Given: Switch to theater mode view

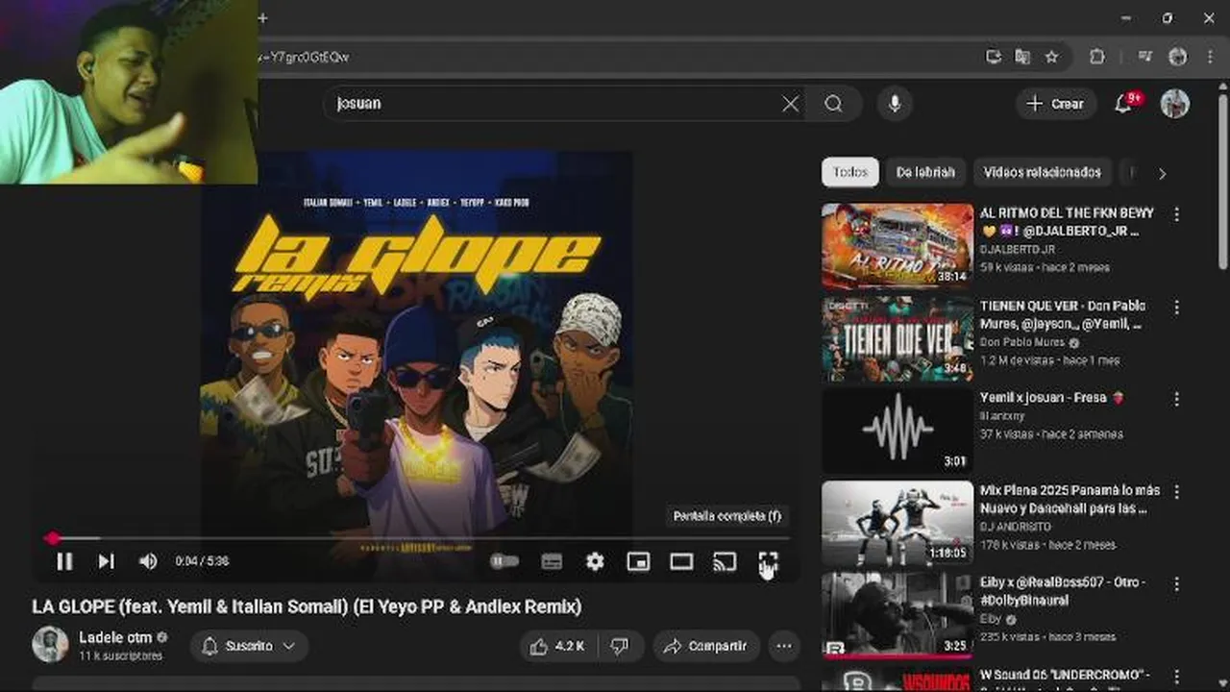Looking at the screenshot, I should pyautogui.click(x=681, y=562).
